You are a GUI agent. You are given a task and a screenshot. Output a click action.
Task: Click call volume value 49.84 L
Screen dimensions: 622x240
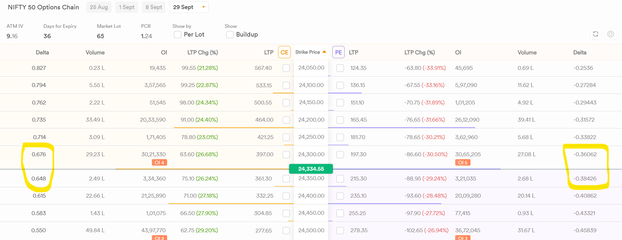95,230
